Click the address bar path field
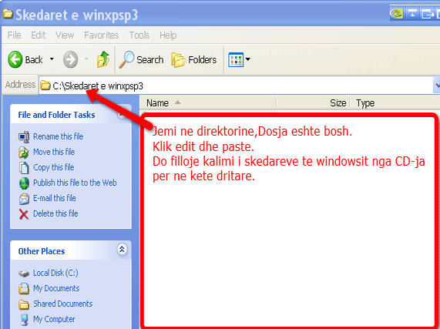440x329 pixels. click(x=236, y=86)
